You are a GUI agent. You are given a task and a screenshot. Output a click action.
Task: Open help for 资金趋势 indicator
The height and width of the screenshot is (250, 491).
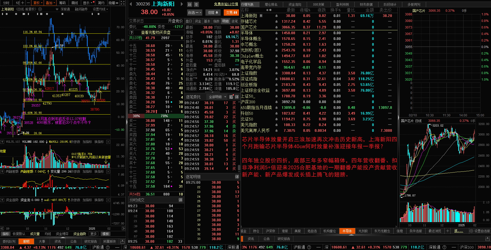pyautogui.click(x=2, y=200)
